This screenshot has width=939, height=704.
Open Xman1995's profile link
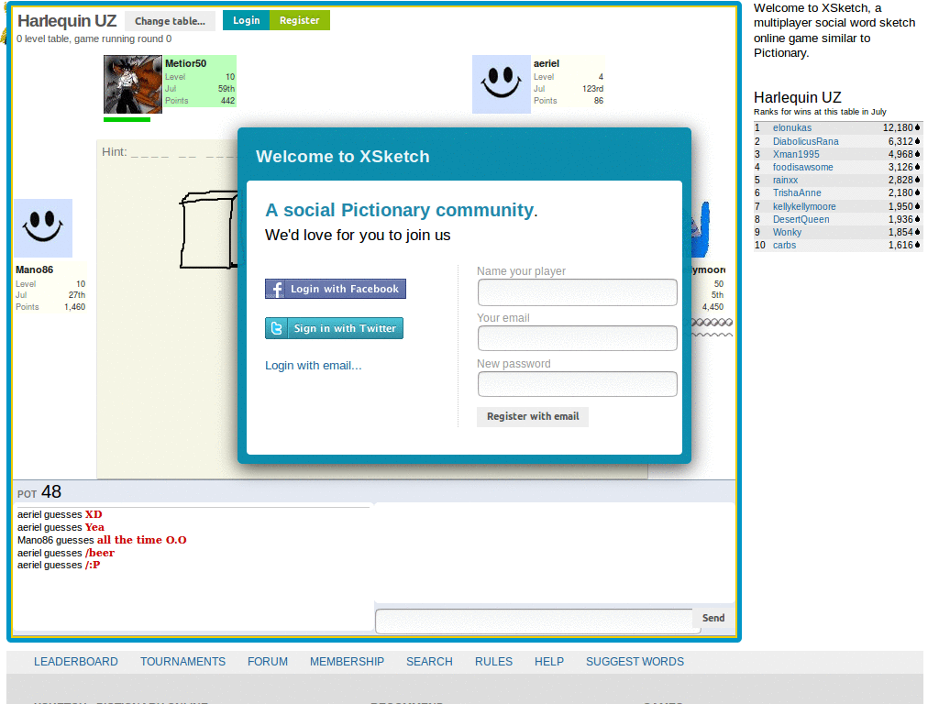[796, 154]
